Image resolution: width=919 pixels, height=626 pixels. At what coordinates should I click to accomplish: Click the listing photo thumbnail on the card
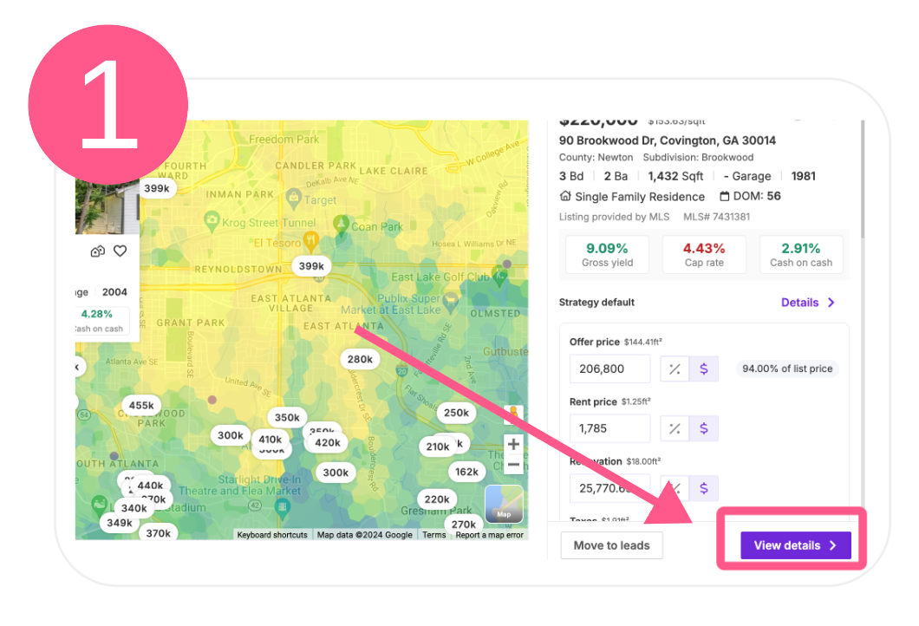pos(108,207)
